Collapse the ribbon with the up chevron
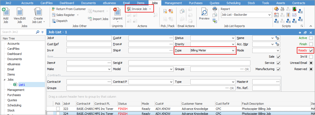Screen dimensions: 315x115 click(x=311, y=26)
